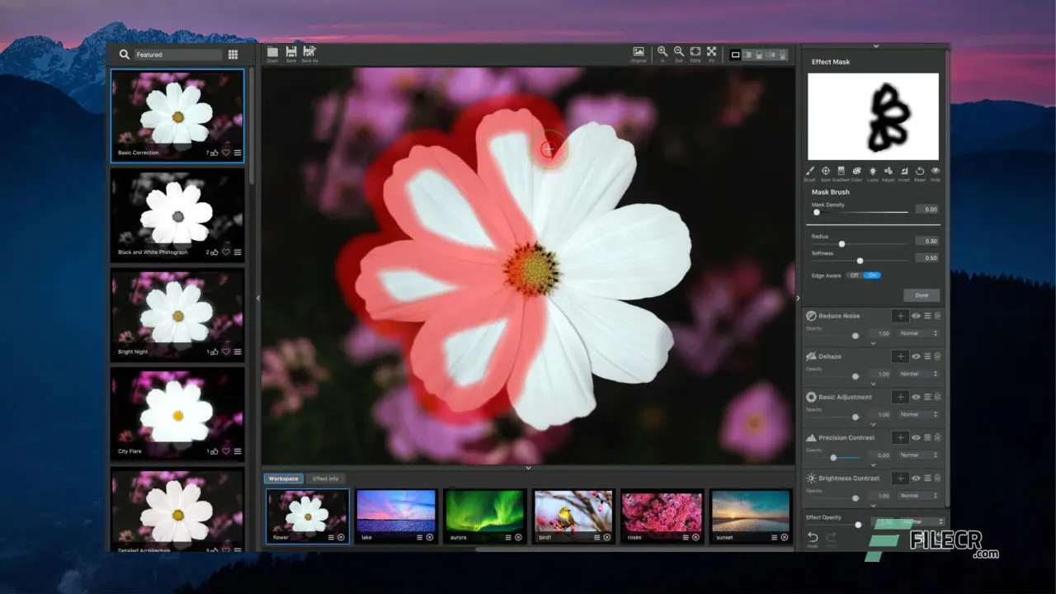Toggle Brightness Contrast effect visibility
The image size is (1056, 594).
[916, 478]
